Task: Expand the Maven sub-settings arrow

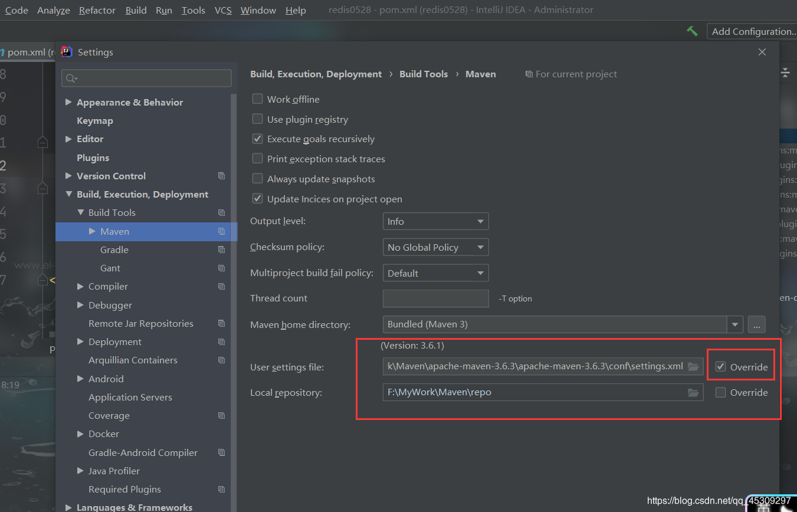Action: (x=92, y=231)
